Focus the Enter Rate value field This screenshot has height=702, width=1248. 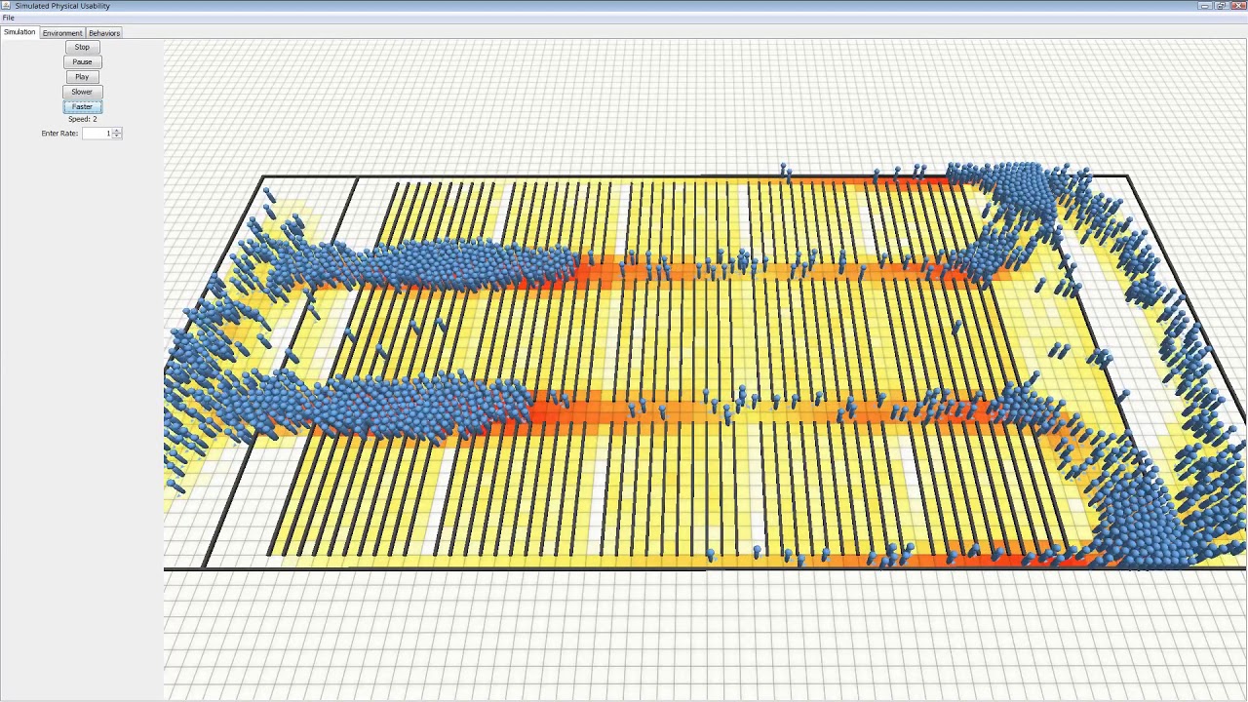(97, 133)
